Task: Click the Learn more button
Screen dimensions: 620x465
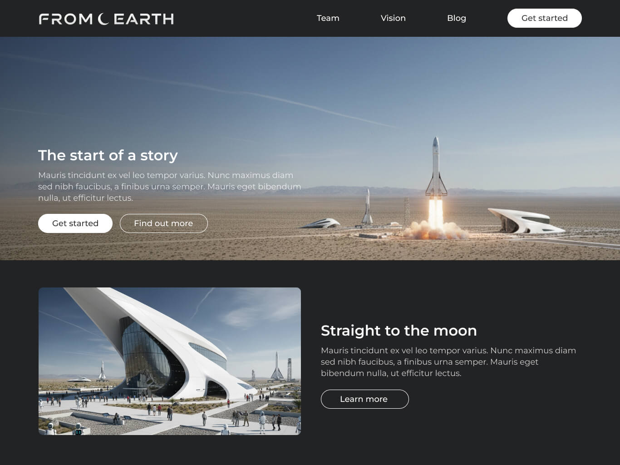Action: 365,399
